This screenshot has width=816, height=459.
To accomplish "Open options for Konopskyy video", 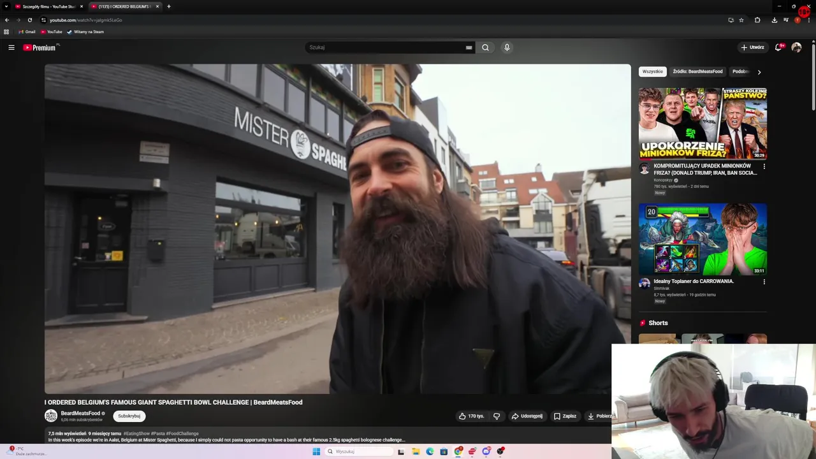I will click(x=764, y=166).
